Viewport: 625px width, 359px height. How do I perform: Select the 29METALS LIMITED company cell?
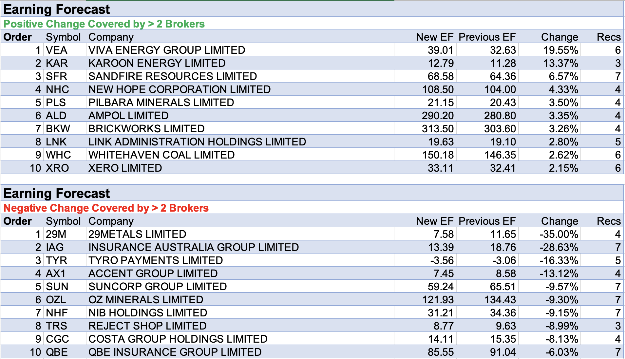pos(137,234)
